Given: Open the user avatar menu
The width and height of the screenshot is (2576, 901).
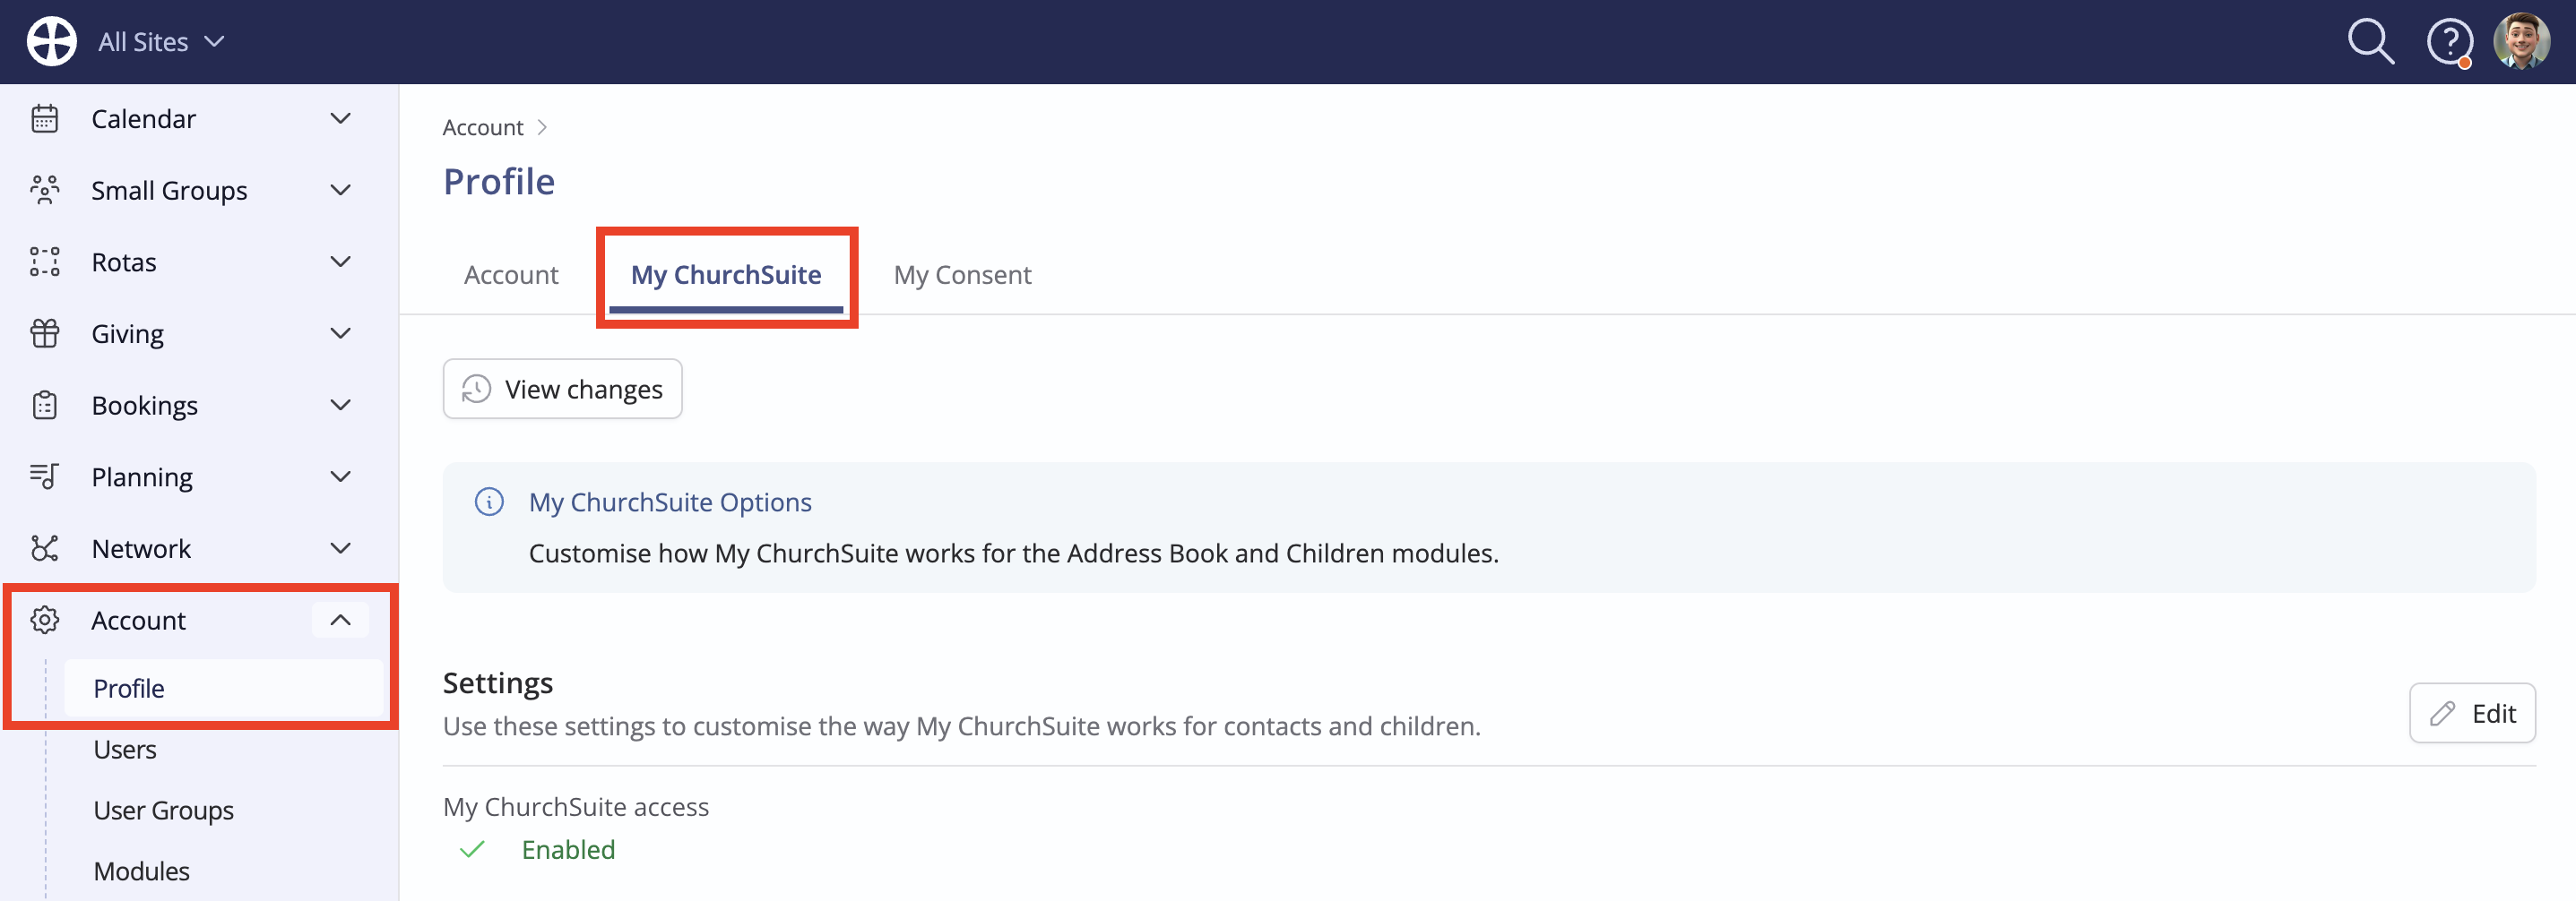Looking at the screenshot, I should (x=2521, y=42).
